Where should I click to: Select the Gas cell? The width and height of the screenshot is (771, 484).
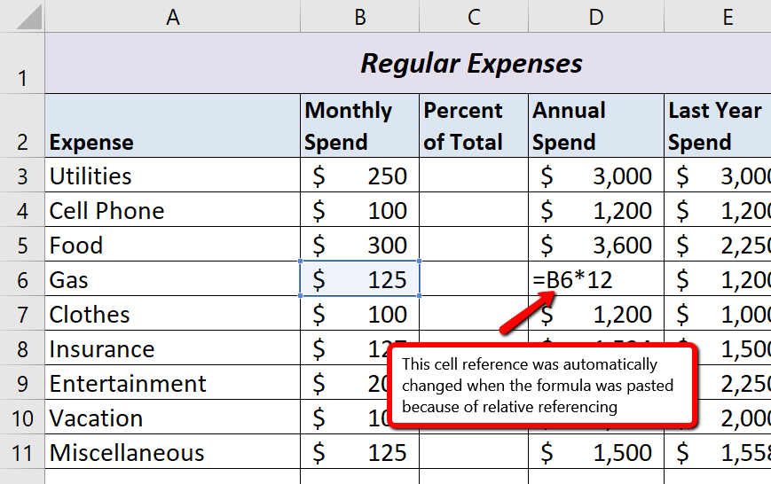tap(173, 279)
